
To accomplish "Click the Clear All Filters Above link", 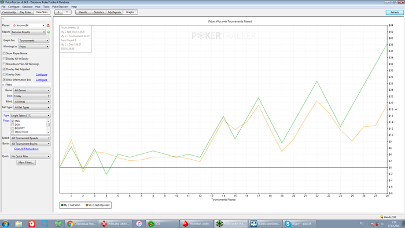I will 26,149.
